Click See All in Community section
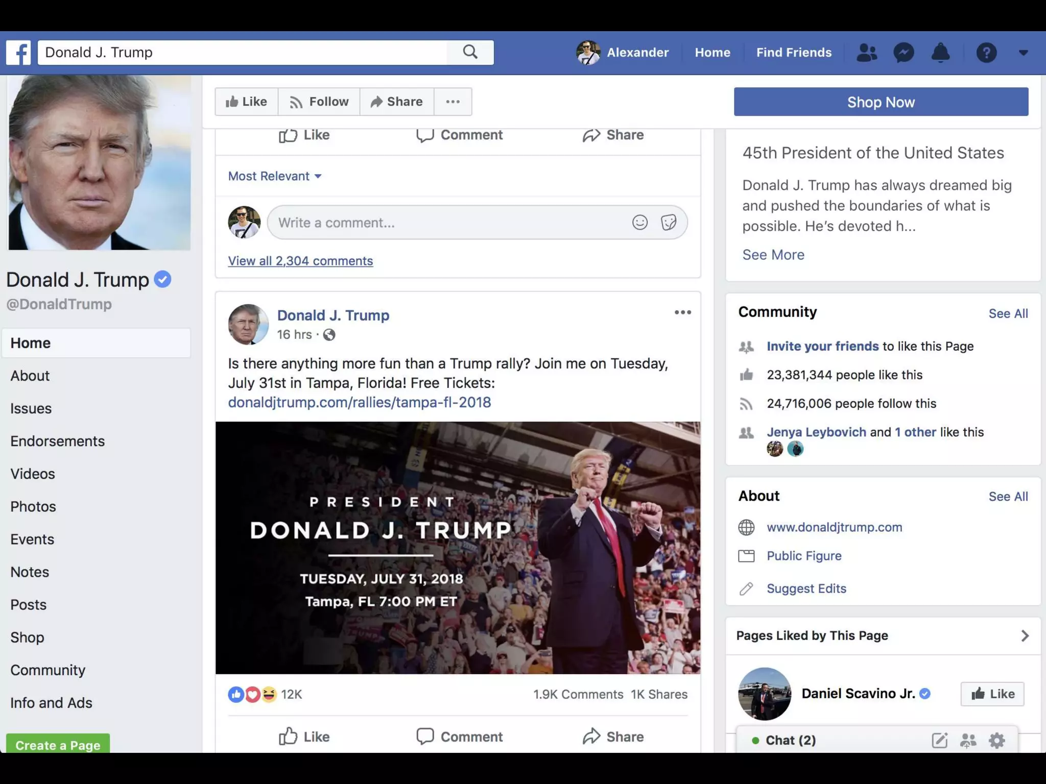Image resolution: width=1046 pixels, height=784 pixels. click(x=1008, y=313)
